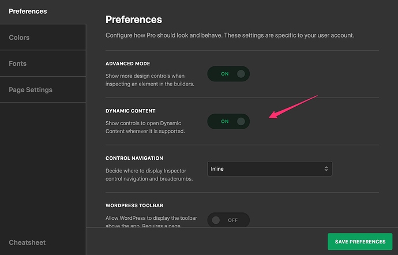Image resolution: width=398 pixels, height=255 pixels.
Task: Click the up-down arrows on Inline select
Action: pyautogui.click(x=326, y=169)
